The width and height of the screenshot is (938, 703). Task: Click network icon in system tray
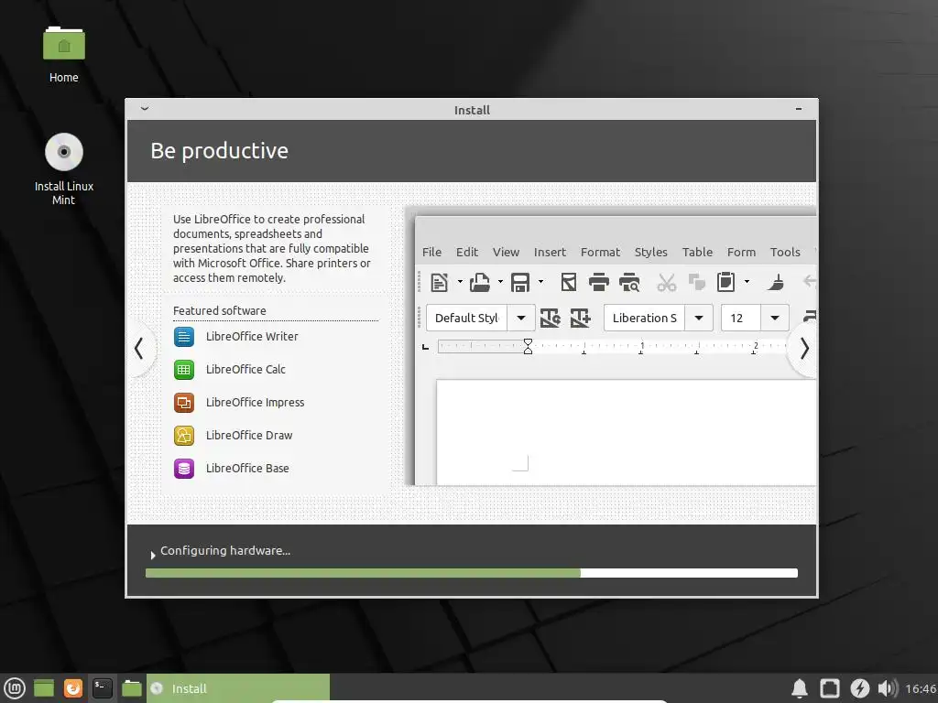pyautogui.click(x=830, y=688)
